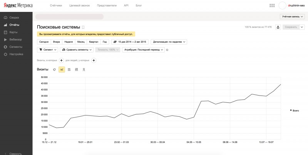Open the Отчёты sidebar section
The width and height of the screenshot is (308, 155).
pyautogui.click(x=14, y=25)
